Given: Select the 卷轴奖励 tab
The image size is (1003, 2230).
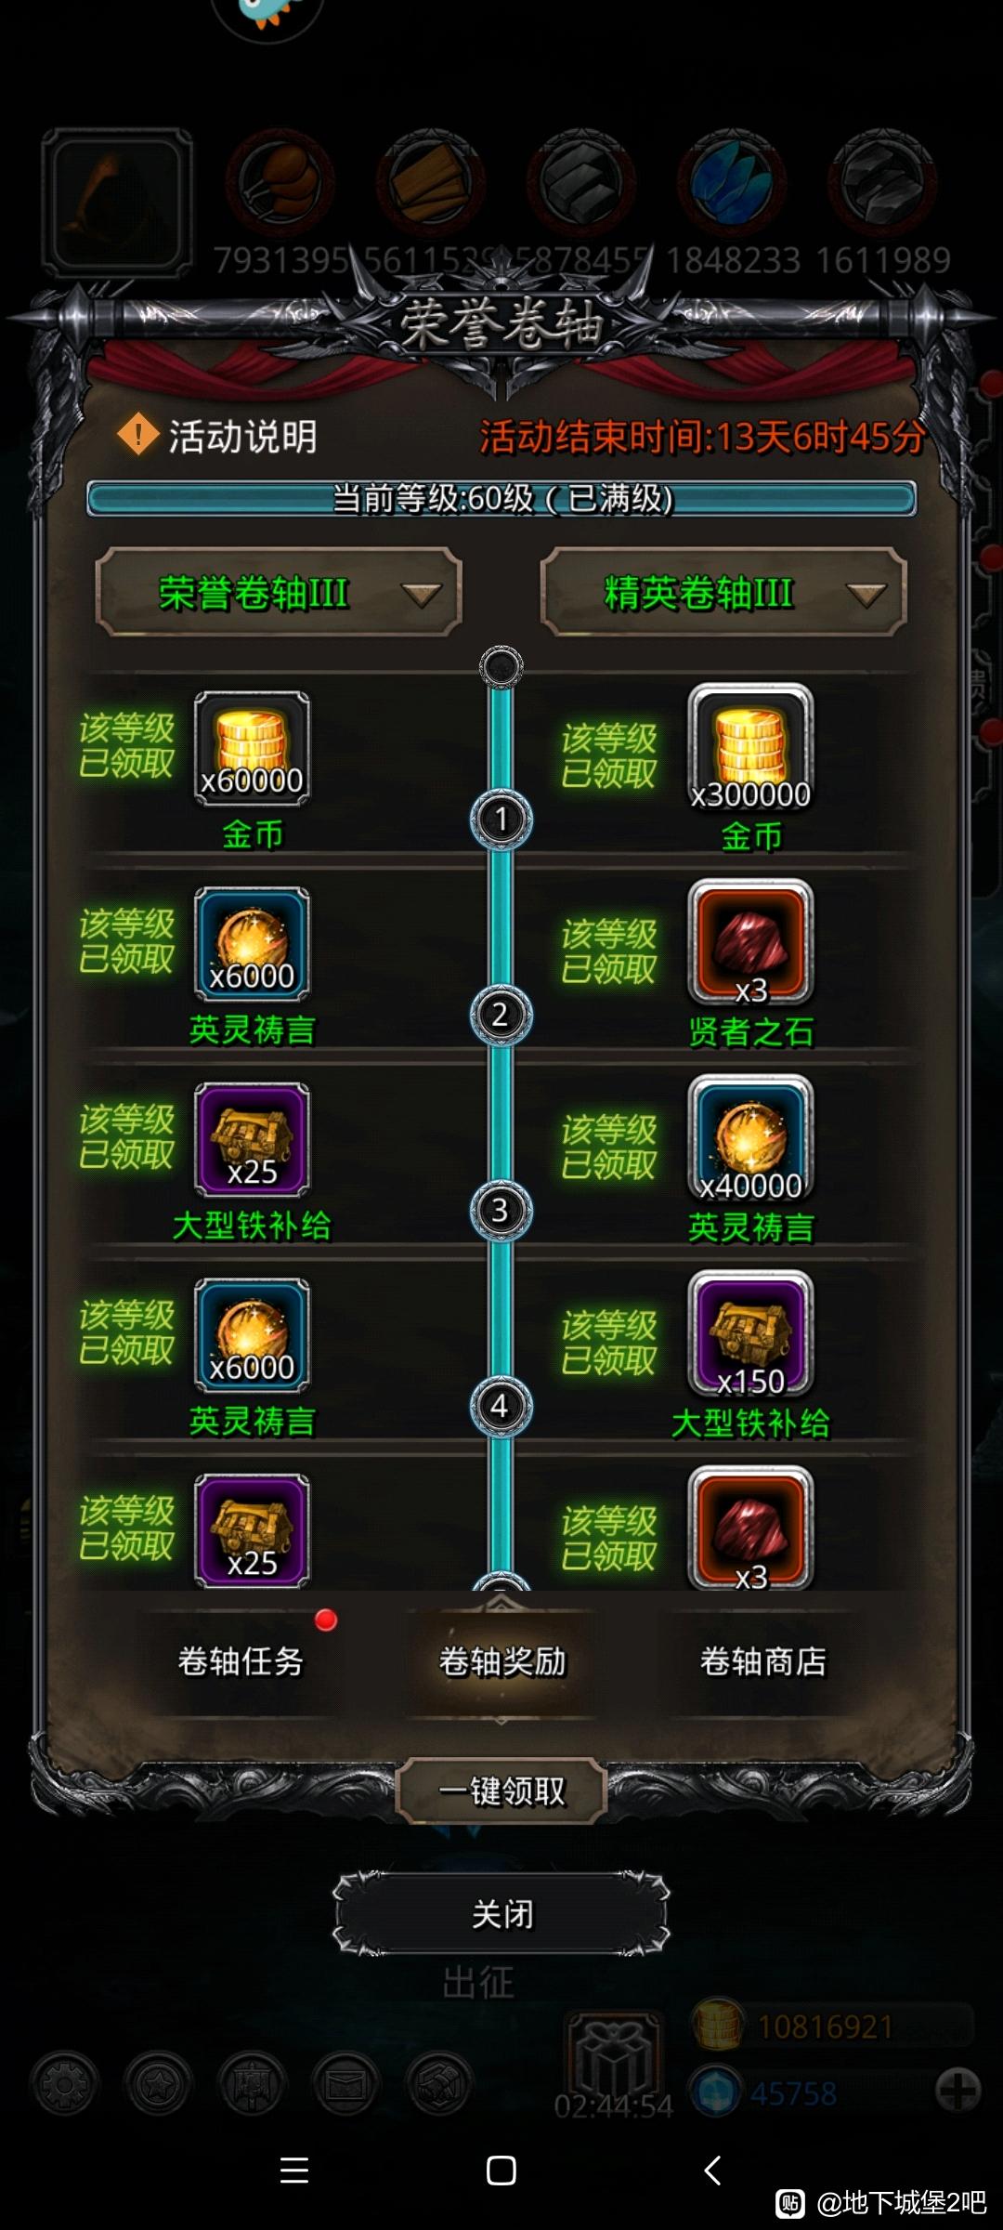Looking at the screenshot, I should click(x=501, y=1661).
